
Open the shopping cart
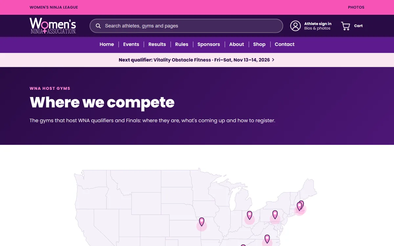(x=352, y=26)
